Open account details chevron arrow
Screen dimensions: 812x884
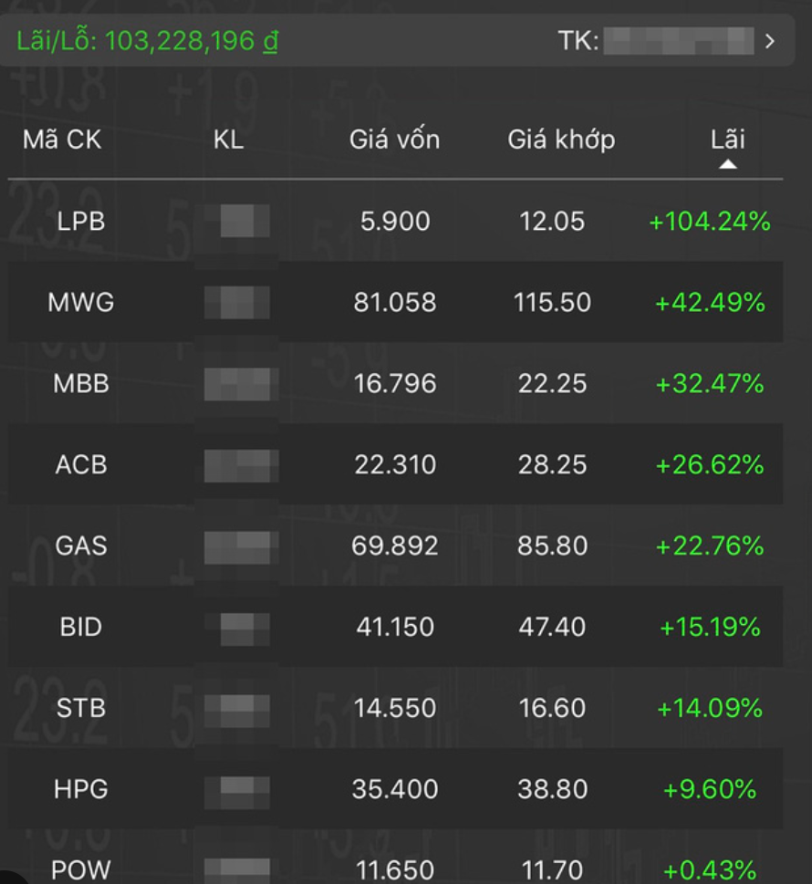(770, 41)
